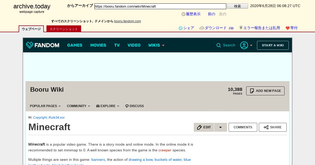
Task: Open the Copyright category link
Action: pyautogui.click(x=40, y=118)
